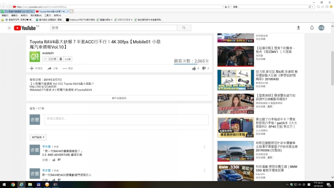This screenshot has width=334, height=188.
Task: Open the comment sort dropdown
Action: 38,137
